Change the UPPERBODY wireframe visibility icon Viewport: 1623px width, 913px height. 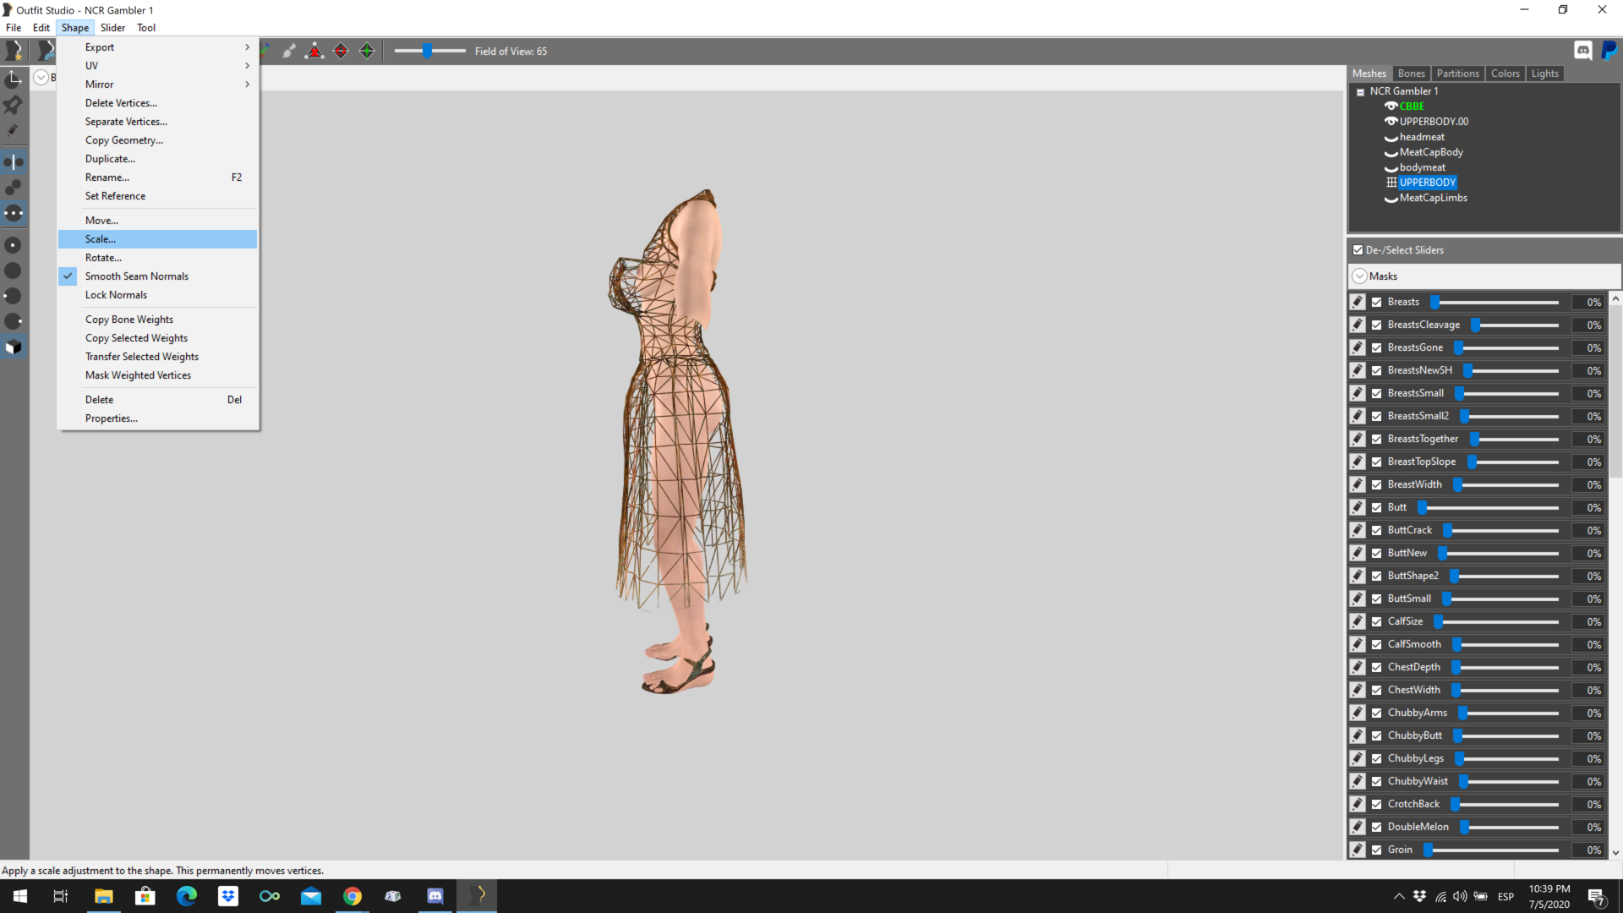(1391, 183)
